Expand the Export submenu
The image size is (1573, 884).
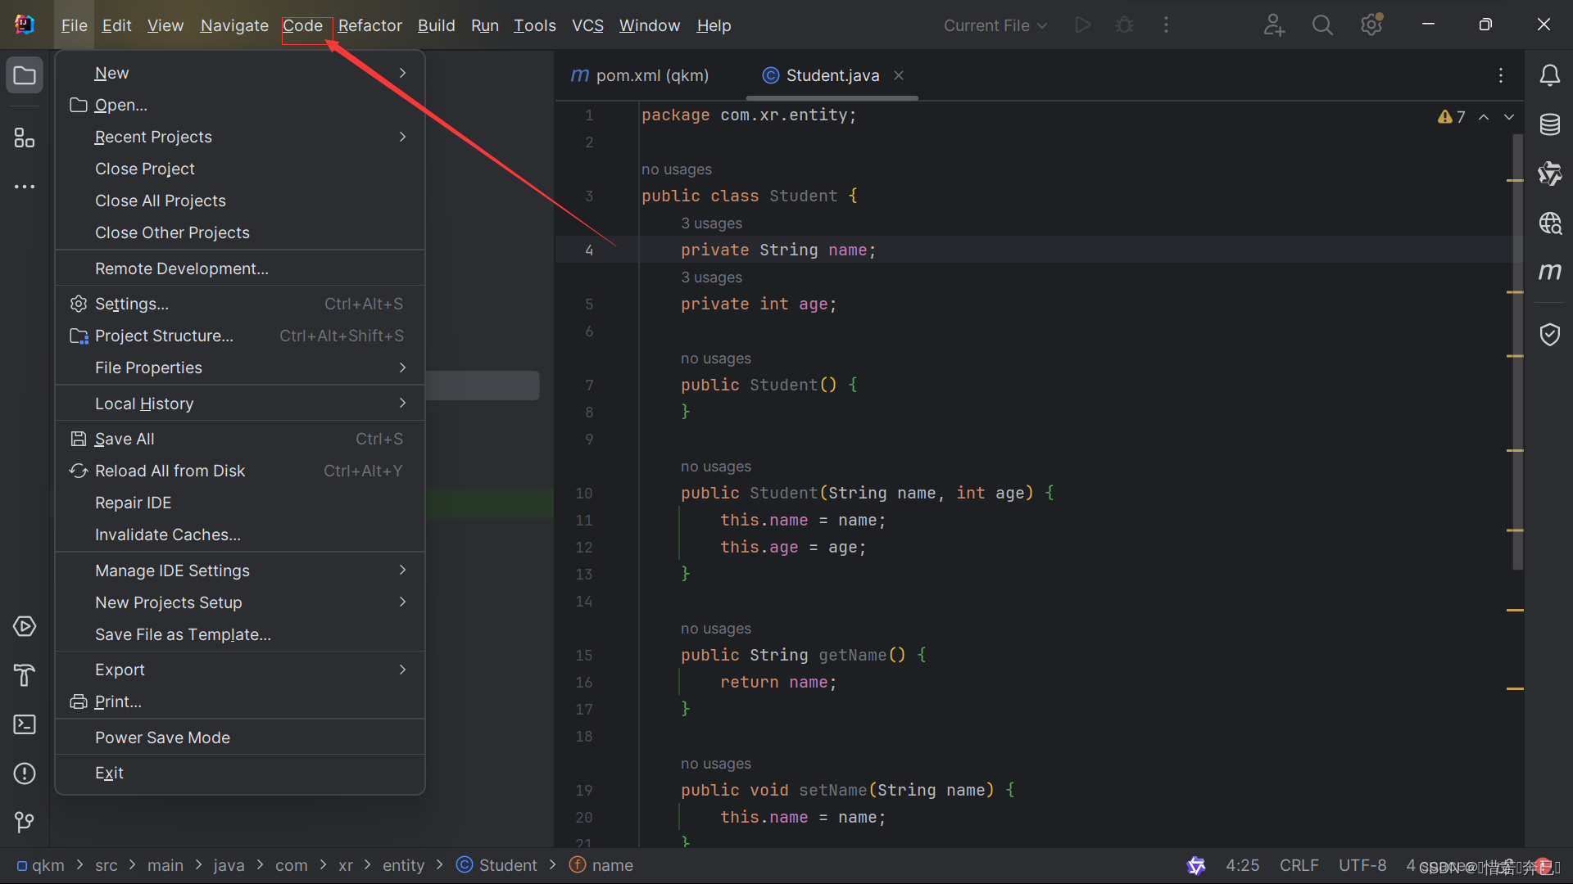tap(240, 670)
